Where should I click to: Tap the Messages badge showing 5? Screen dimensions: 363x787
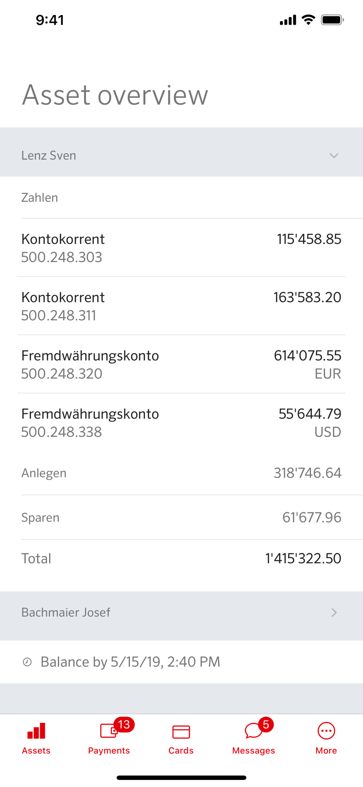[266, 724]
